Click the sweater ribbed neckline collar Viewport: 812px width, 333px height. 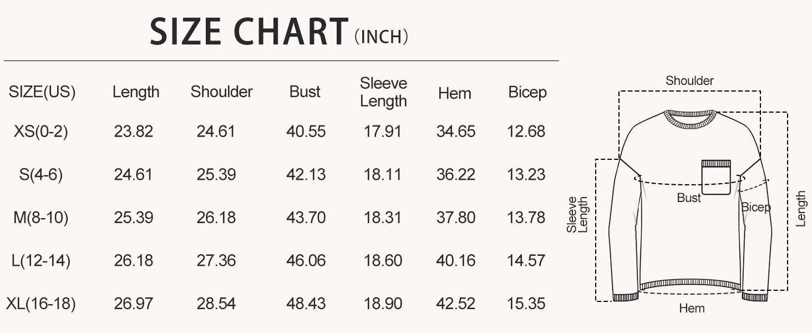[x=691, y=118]
